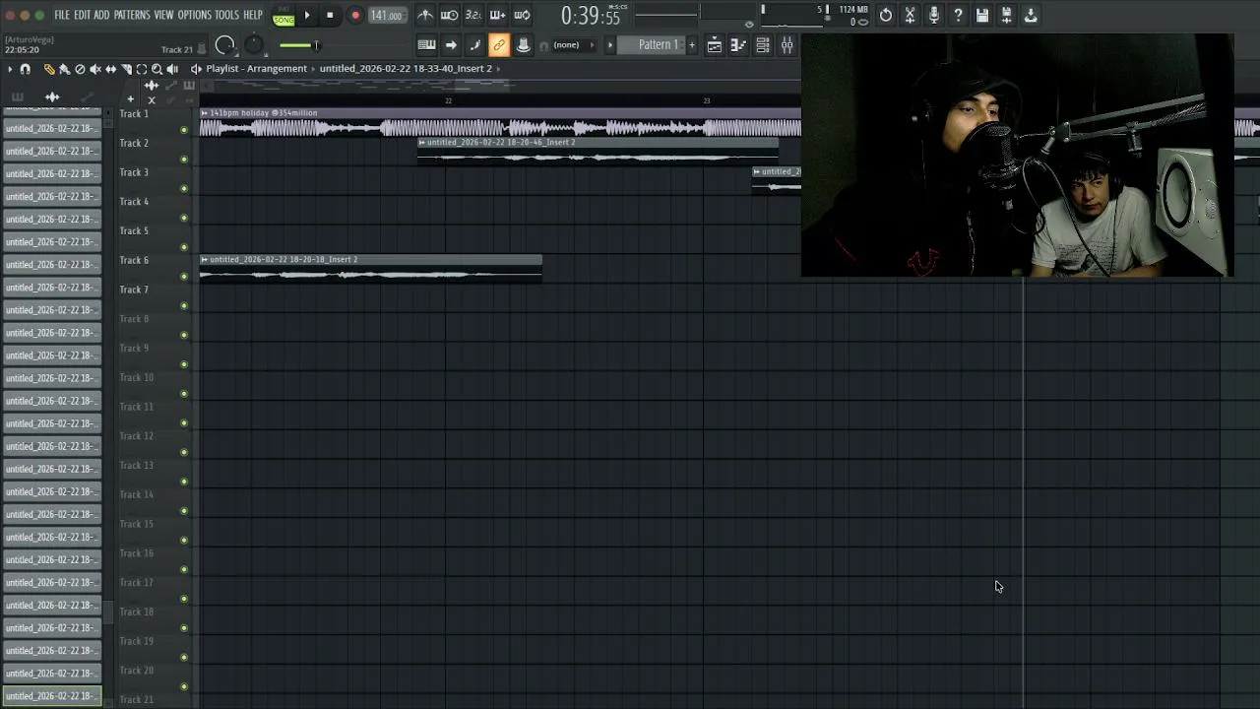The width and height of the screenshot is (1260, 709).
Task: Toggle step editing mode icon
Action: tap(475, 45)
